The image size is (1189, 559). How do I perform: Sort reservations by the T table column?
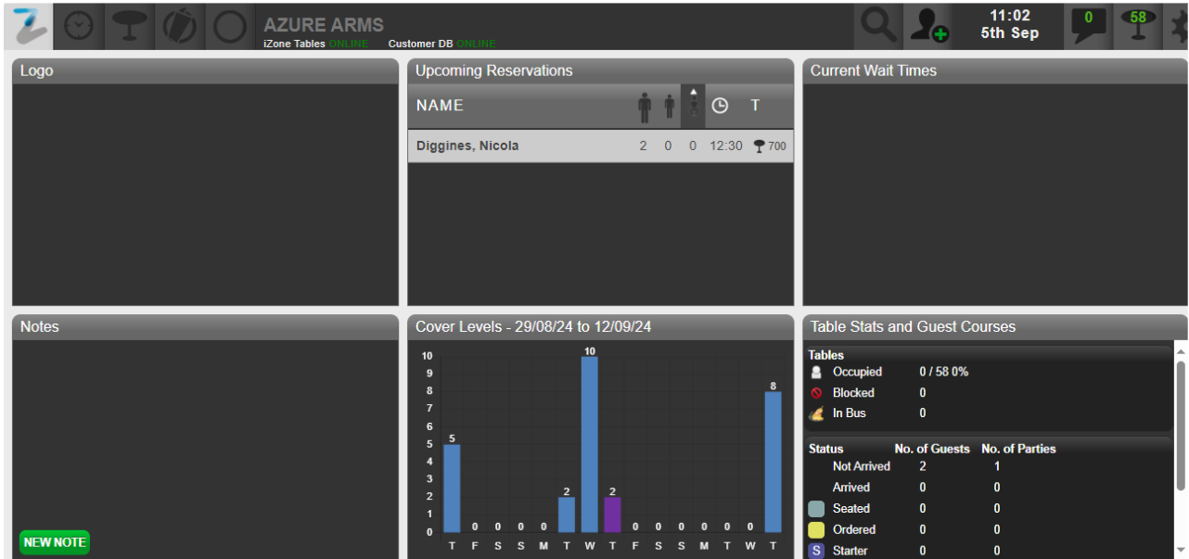click(755, 106)
